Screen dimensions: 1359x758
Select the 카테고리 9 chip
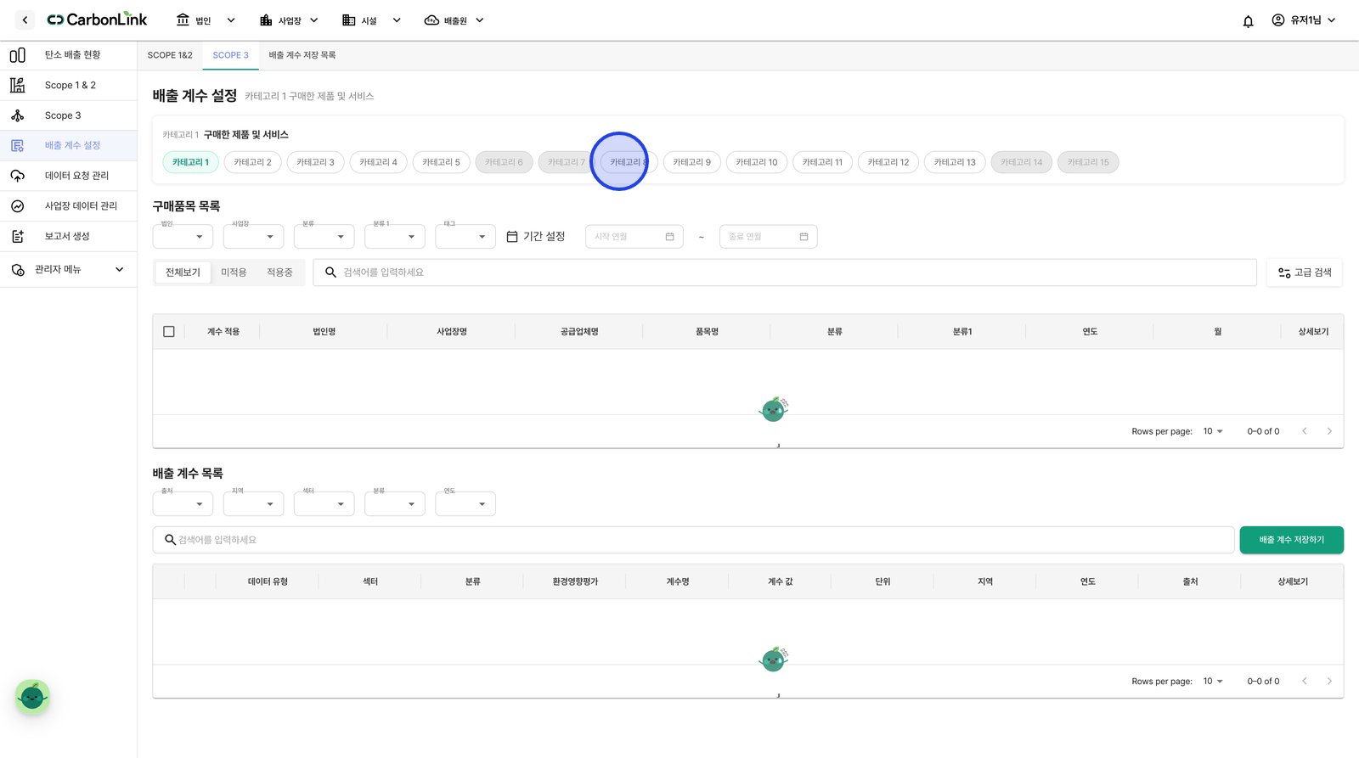[691, 162]
